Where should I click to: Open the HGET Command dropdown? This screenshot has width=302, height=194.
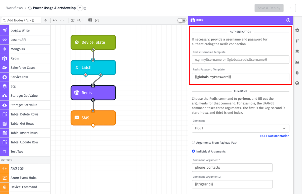[x=241, y=128]
